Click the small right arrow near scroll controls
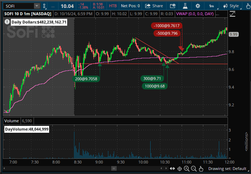Screen dimensions: 251x174 (166, 168)
